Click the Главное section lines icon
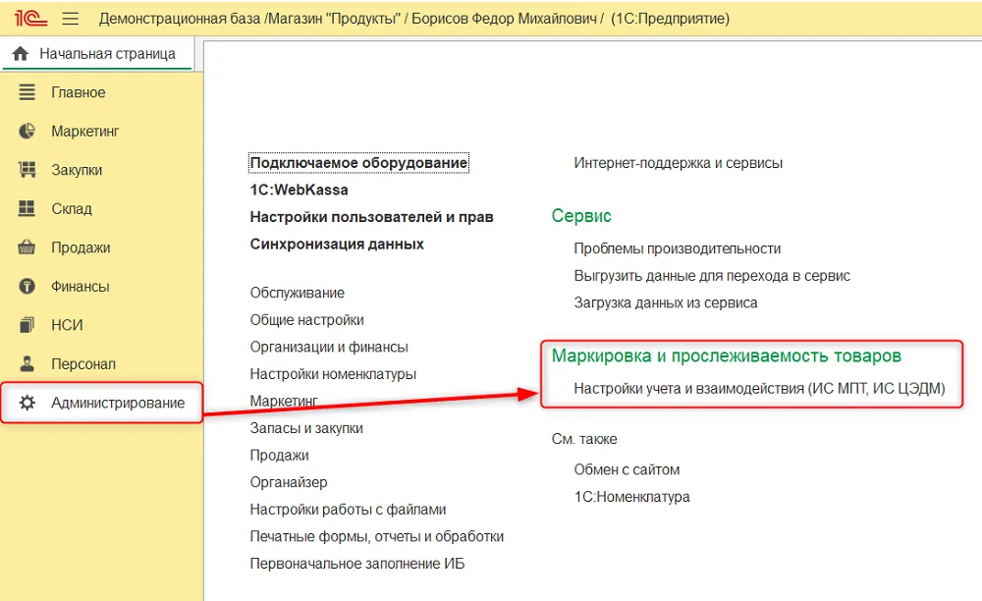The width and height of the screenshot is (982, 601). (27, 92)
